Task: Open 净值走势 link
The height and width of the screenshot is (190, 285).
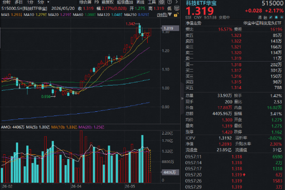Action: [193, 23]
